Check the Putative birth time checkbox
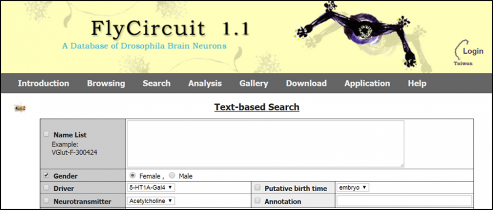 click(x=257, y=188)
